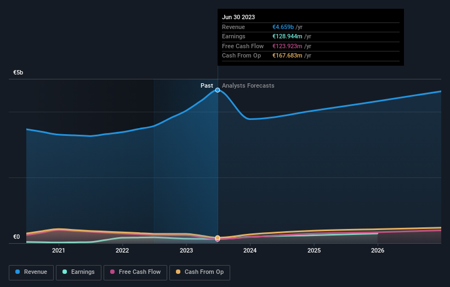Click the orange Cash From Op data point
Screen dimensions: 450x287
pos(218,238)
